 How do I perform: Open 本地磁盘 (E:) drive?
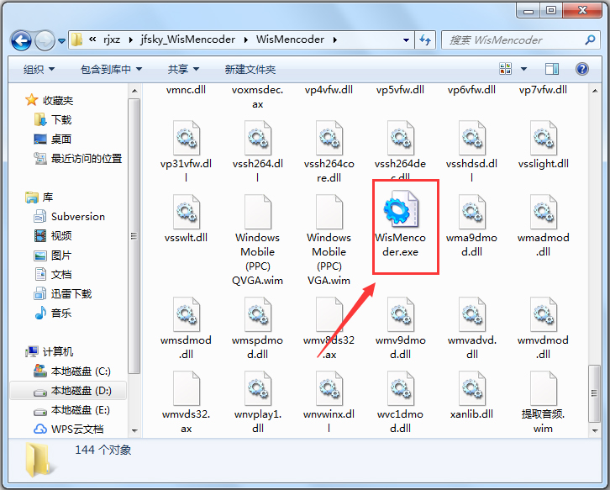pyautogui.click(x=72, y=410)
